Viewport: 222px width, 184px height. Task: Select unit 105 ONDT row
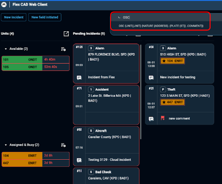coord(36,67)
